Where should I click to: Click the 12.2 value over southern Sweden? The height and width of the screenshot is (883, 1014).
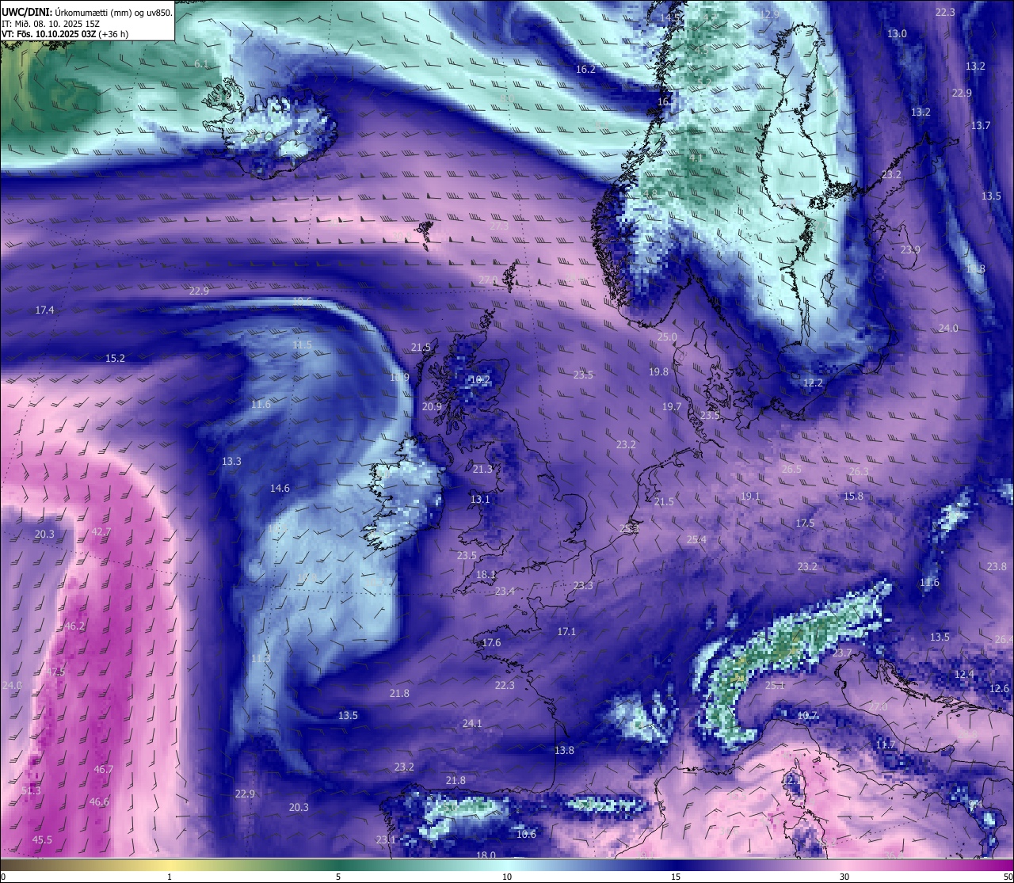pos(813,383)
